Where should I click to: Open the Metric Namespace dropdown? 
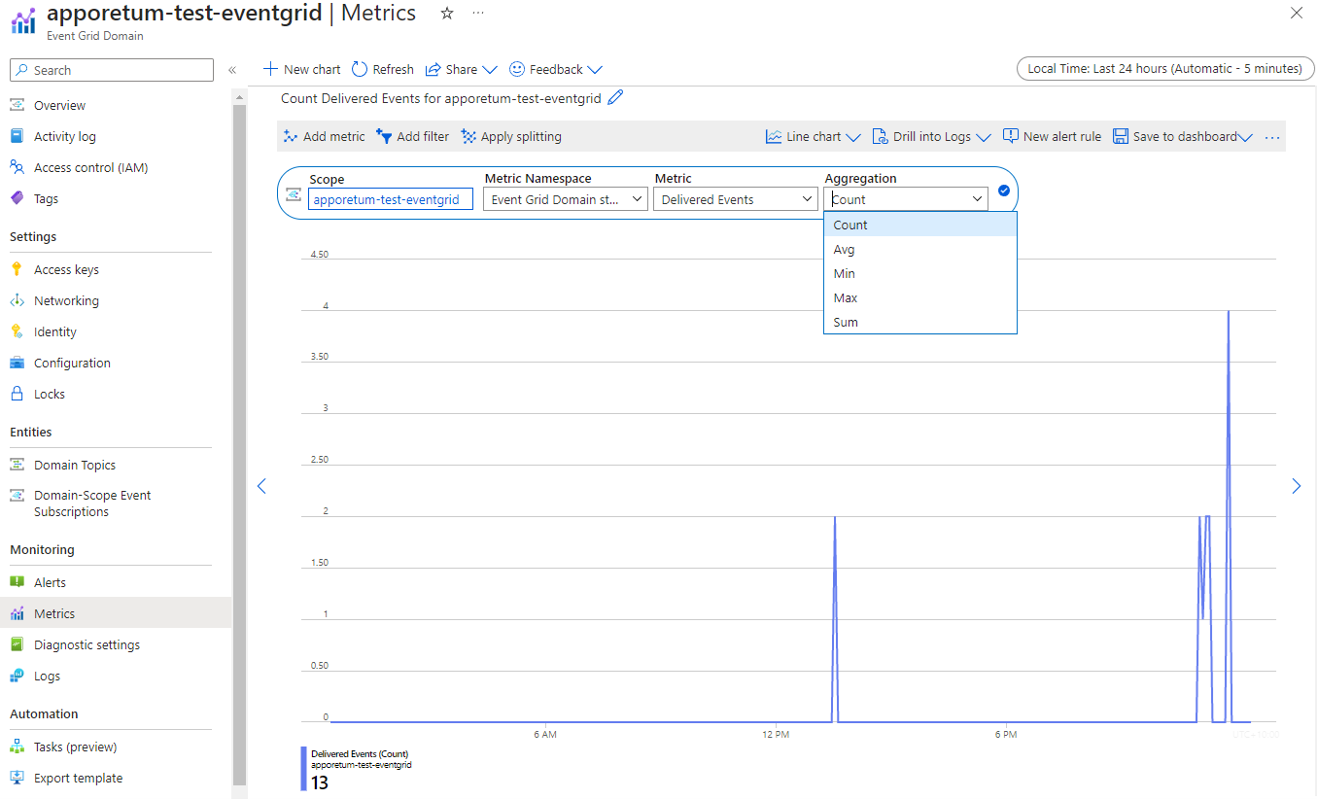(x=566, y=199)
